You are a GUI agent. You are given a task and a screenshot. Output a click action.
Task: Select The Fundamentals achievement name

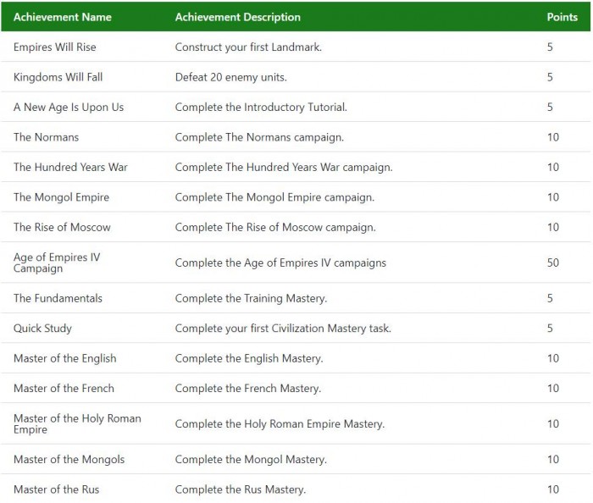(x=58, y=298)
